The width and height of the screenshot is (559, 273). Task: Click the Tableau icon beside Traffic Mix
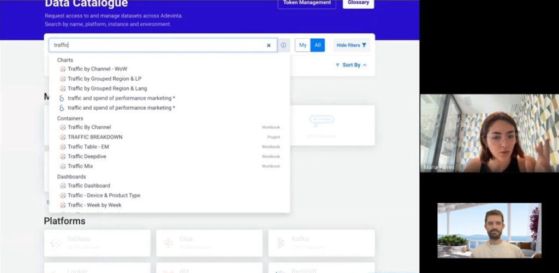63,166
